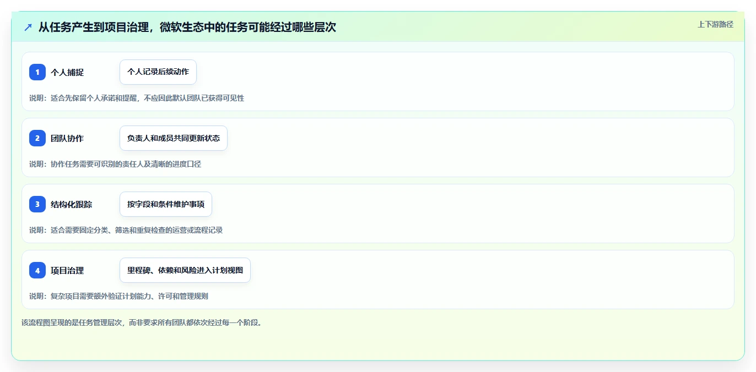The image size is (756, 372).
Task: Click the step 2 number badge
Action: click(x=37, y=138)
